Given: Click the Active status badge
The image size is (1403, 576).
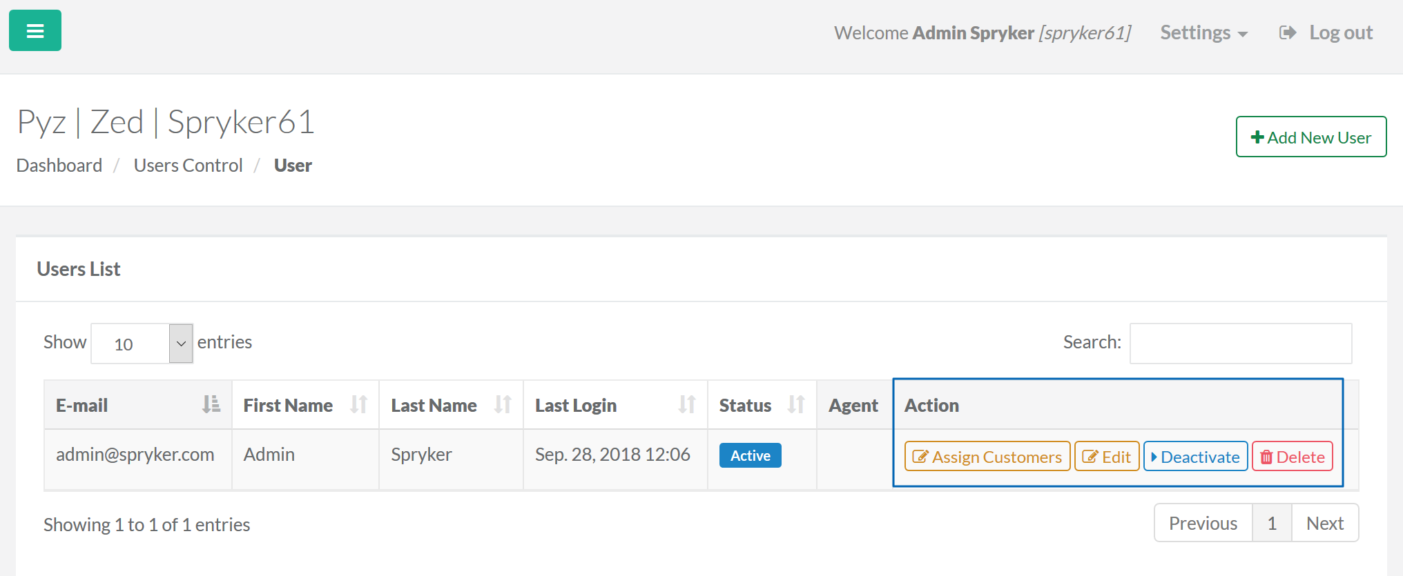Looking at the screenshot, I should 751,455.
